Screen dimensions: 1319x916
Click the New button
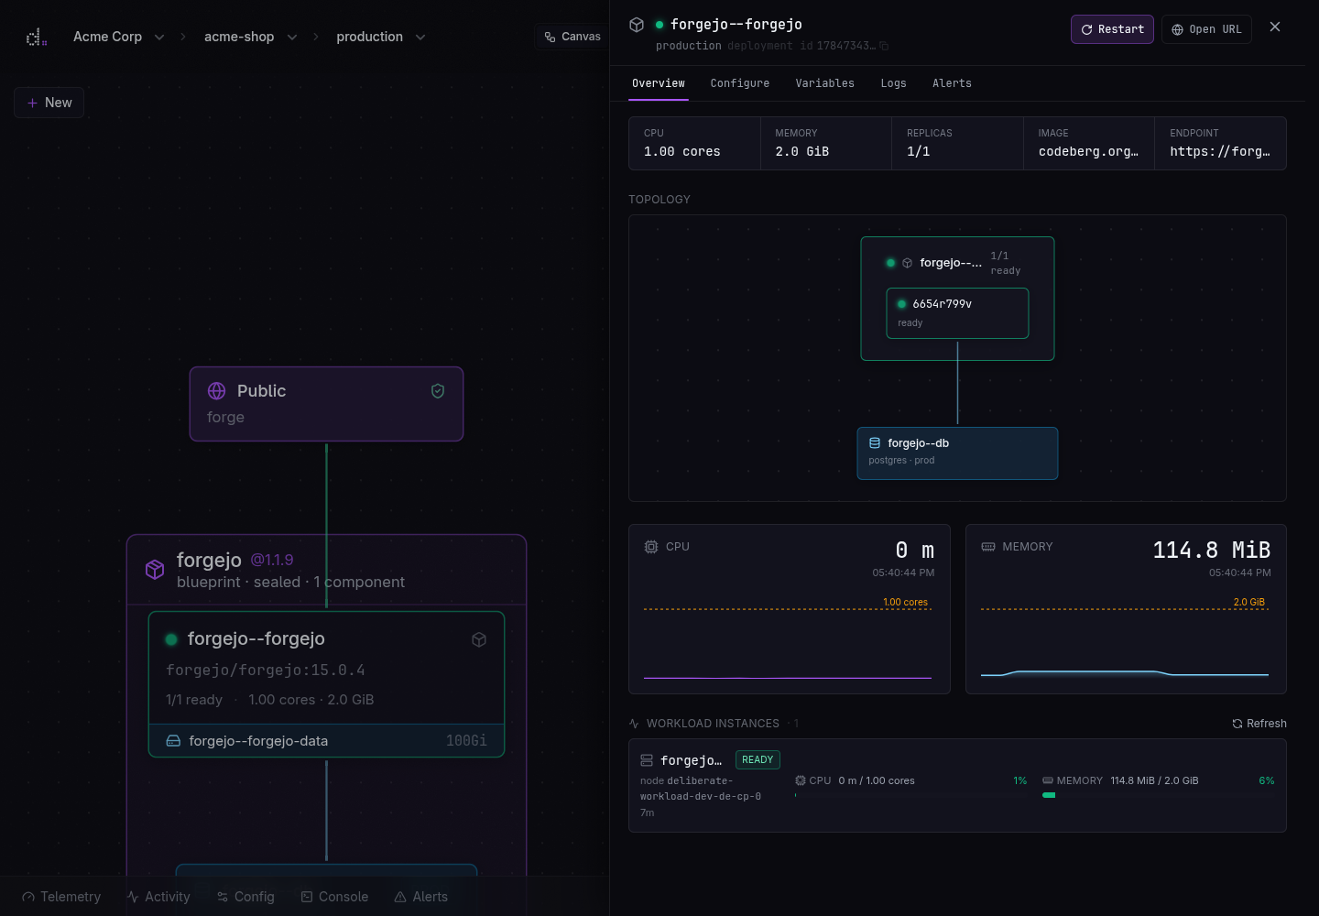click(49, 103)
